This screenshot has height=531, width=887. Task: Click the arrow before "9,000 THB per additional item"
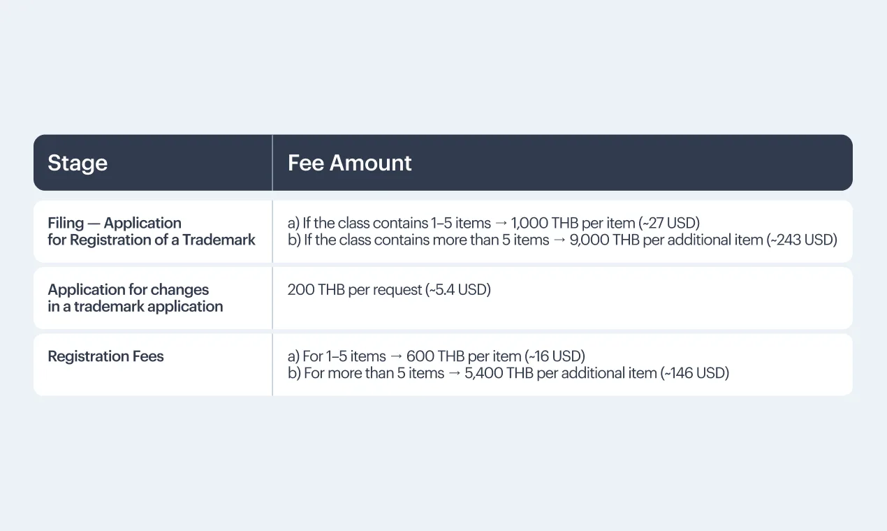tap(559, 240)
